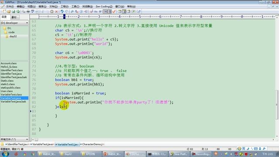Image resolution: width=279 pixels, height=157 pixels.
Task: Click the Paste clipboard toolbar icon
Action: (x=52, y=12)
